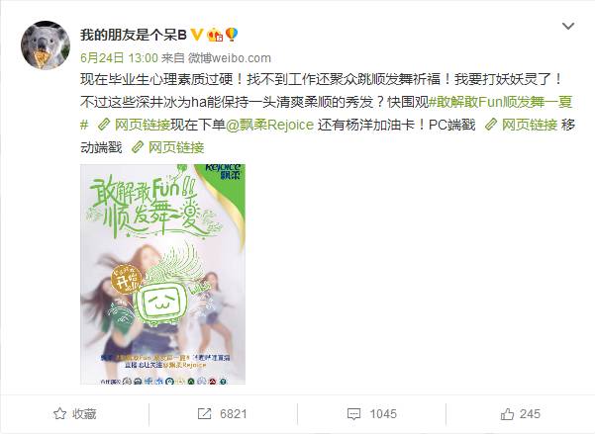Open the post timestamp 6月24日 13:00

coord(119,58)
